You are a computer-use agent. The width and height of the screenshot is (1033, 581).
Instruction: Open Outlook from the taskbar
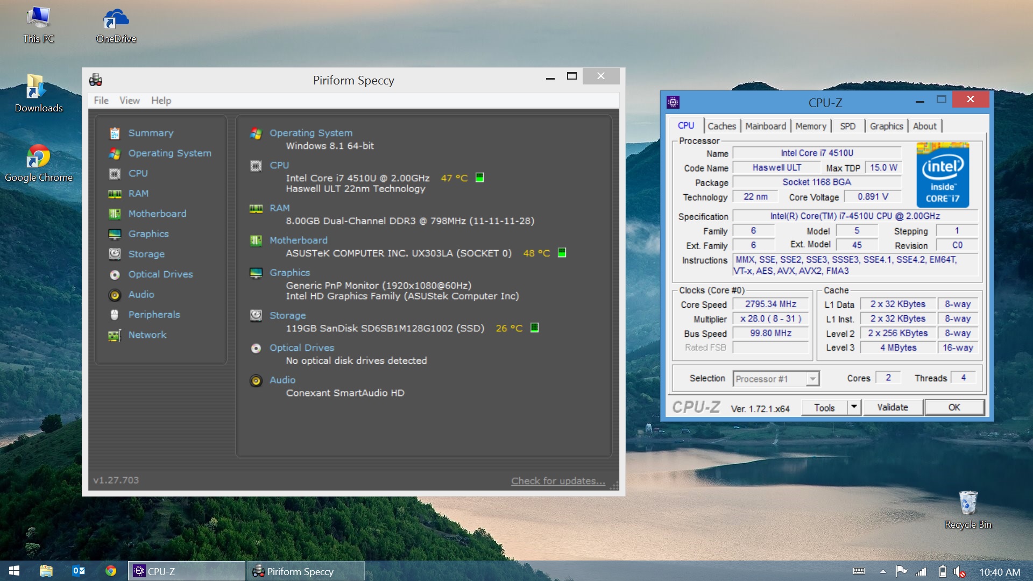(x=79, y=571)
